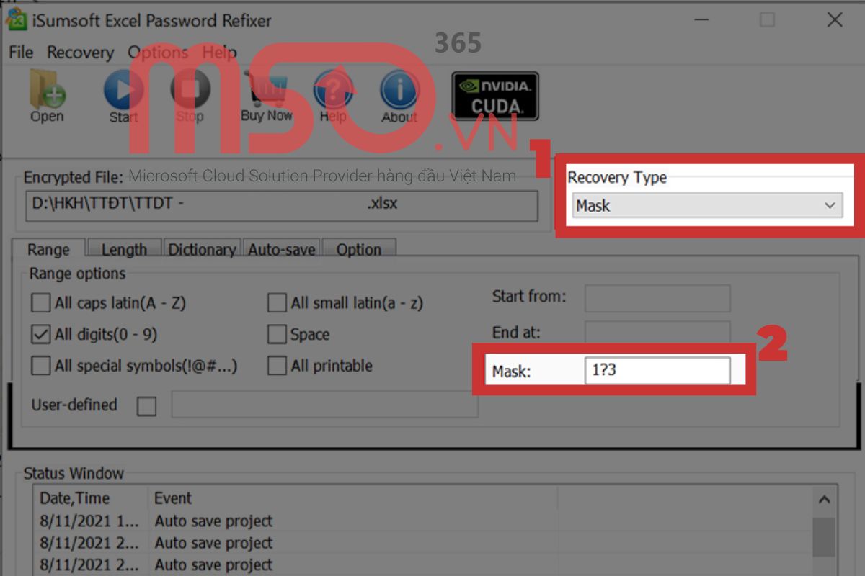Image resolution: width=865 pixels, height=576 pixels.
Task: Click the NVIDIA CUDA badge
Action: pyautogui.click(x=495, y=96)
